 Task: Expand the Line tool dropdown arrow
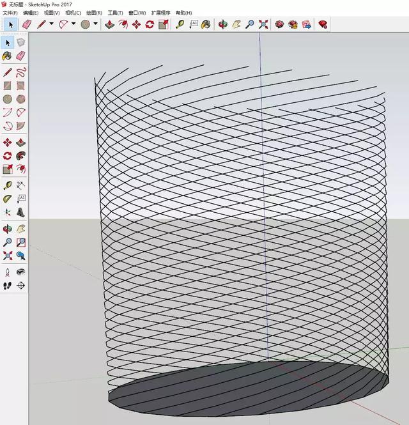click(x=52, y=24)
